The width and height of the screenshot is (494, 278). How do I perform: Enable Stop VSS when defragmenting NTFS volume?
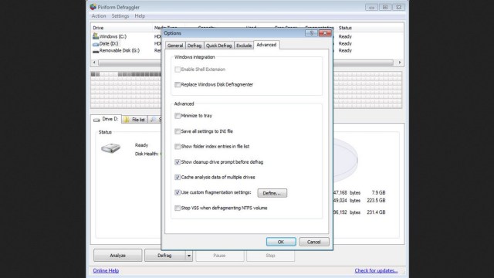(x=178, y=208)
